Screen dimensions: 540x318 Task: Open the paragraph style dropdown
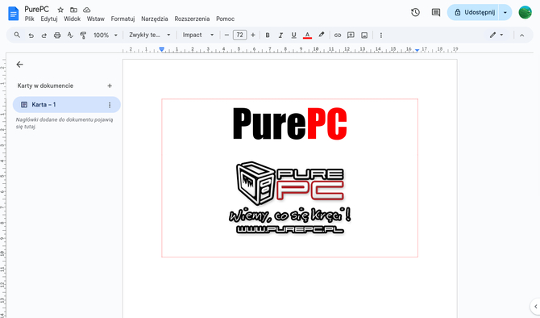[x=149, y=35]
